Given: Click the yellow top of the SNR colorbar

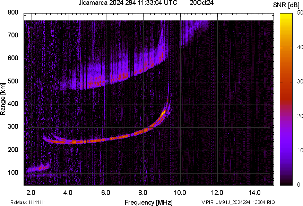Looking at the screenshot, I should tap(286, 15).
